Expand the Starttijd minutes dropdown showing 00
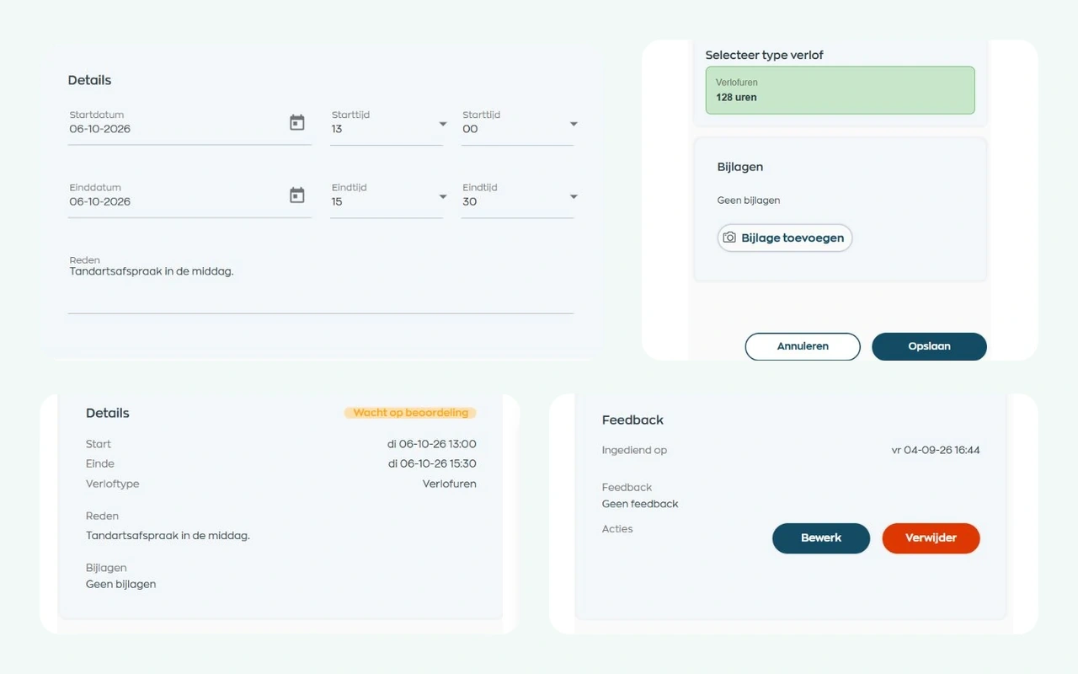1078x674 pixels. 517,124
